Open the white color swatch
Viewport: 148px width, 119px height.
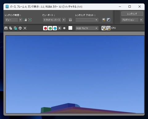click(70, 28)
